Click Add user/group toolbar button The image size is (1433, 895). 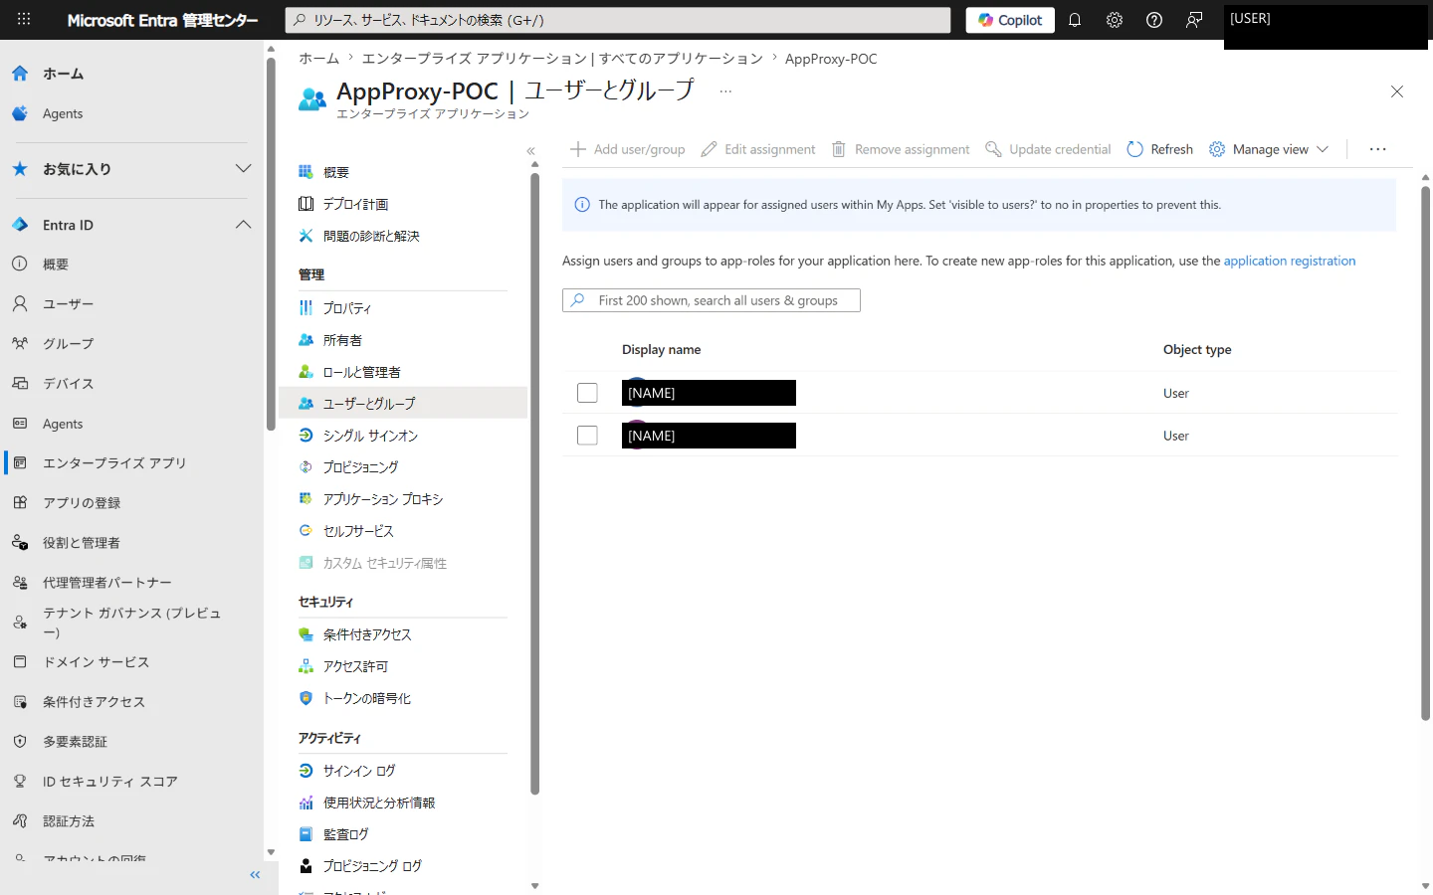click(628, 149)
